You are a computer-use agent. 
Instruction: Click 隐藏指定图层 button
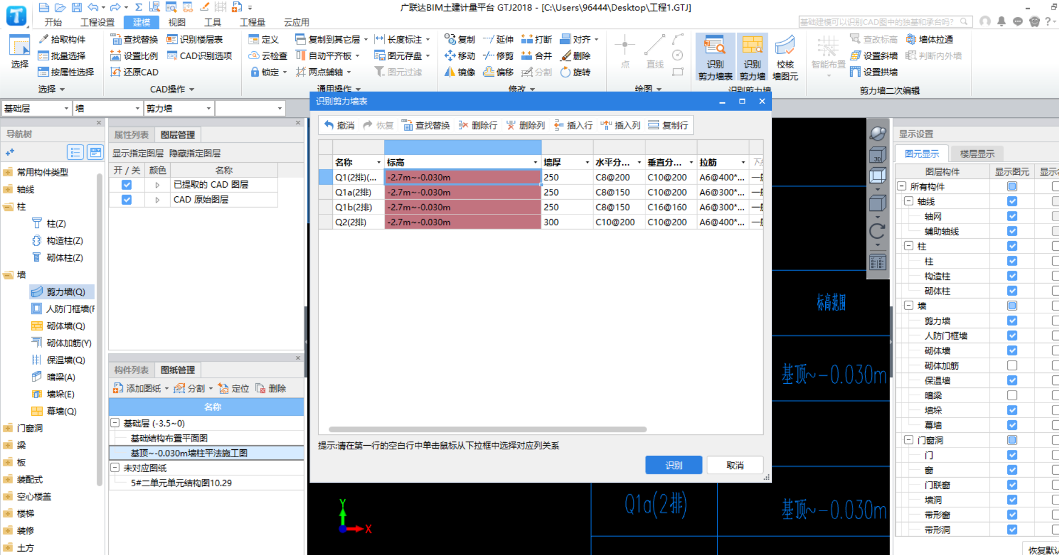coord(195,154)
